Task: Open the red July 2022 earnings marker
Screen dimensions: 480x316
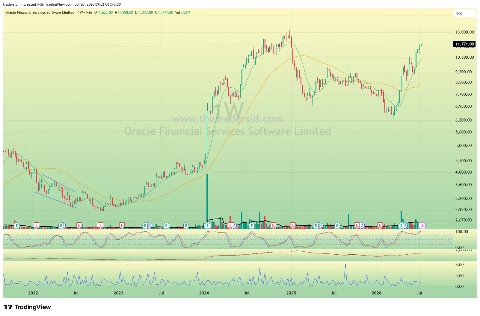Action: 79,225
